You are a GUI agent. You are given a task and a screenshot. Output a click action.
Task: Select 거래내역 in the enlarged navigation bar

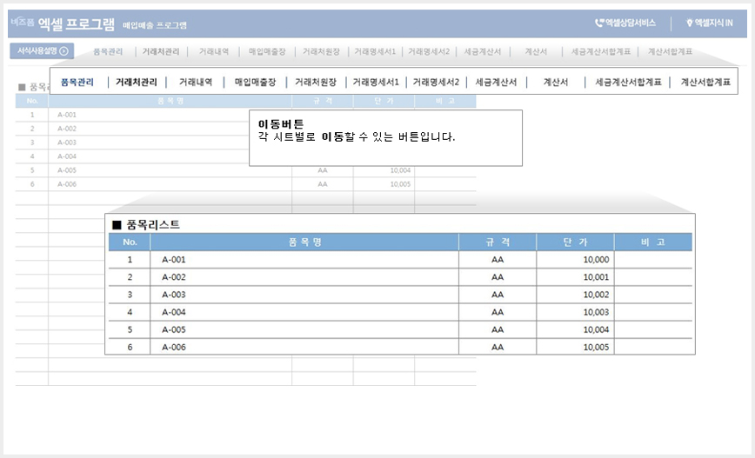196,83
